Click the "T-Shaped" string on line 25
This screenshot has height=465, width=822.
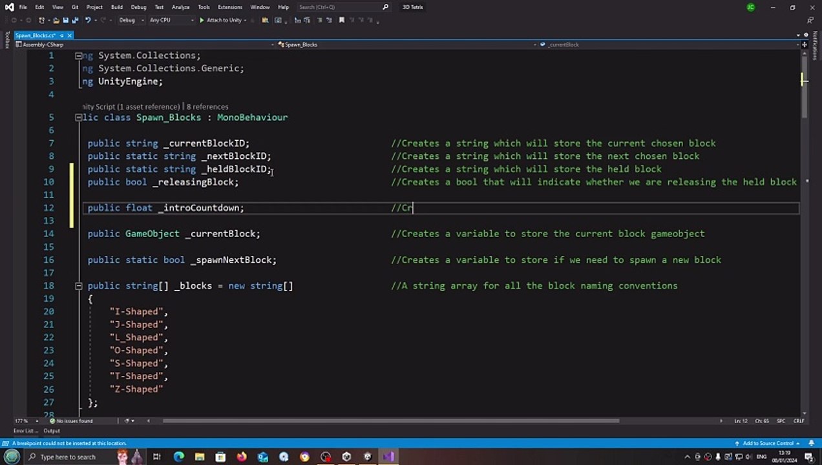point(136,376)
